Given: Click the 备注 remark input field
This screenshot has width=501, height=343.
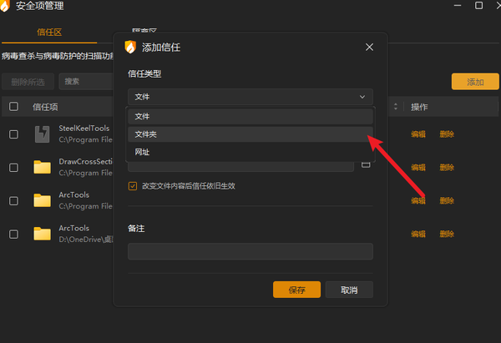Looking at the screenshot, I should (x=250, y=251).
